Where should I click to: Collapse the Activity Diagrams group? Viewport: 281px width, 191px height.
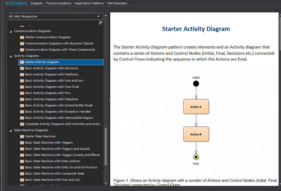pos(10,56)
